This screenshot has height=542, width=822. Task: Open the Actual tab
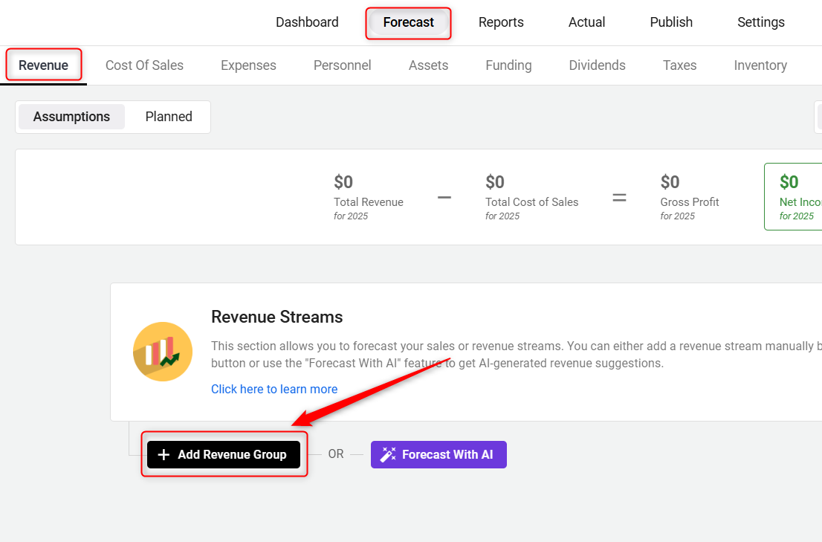pyautogui.click(x=586, y=22)
